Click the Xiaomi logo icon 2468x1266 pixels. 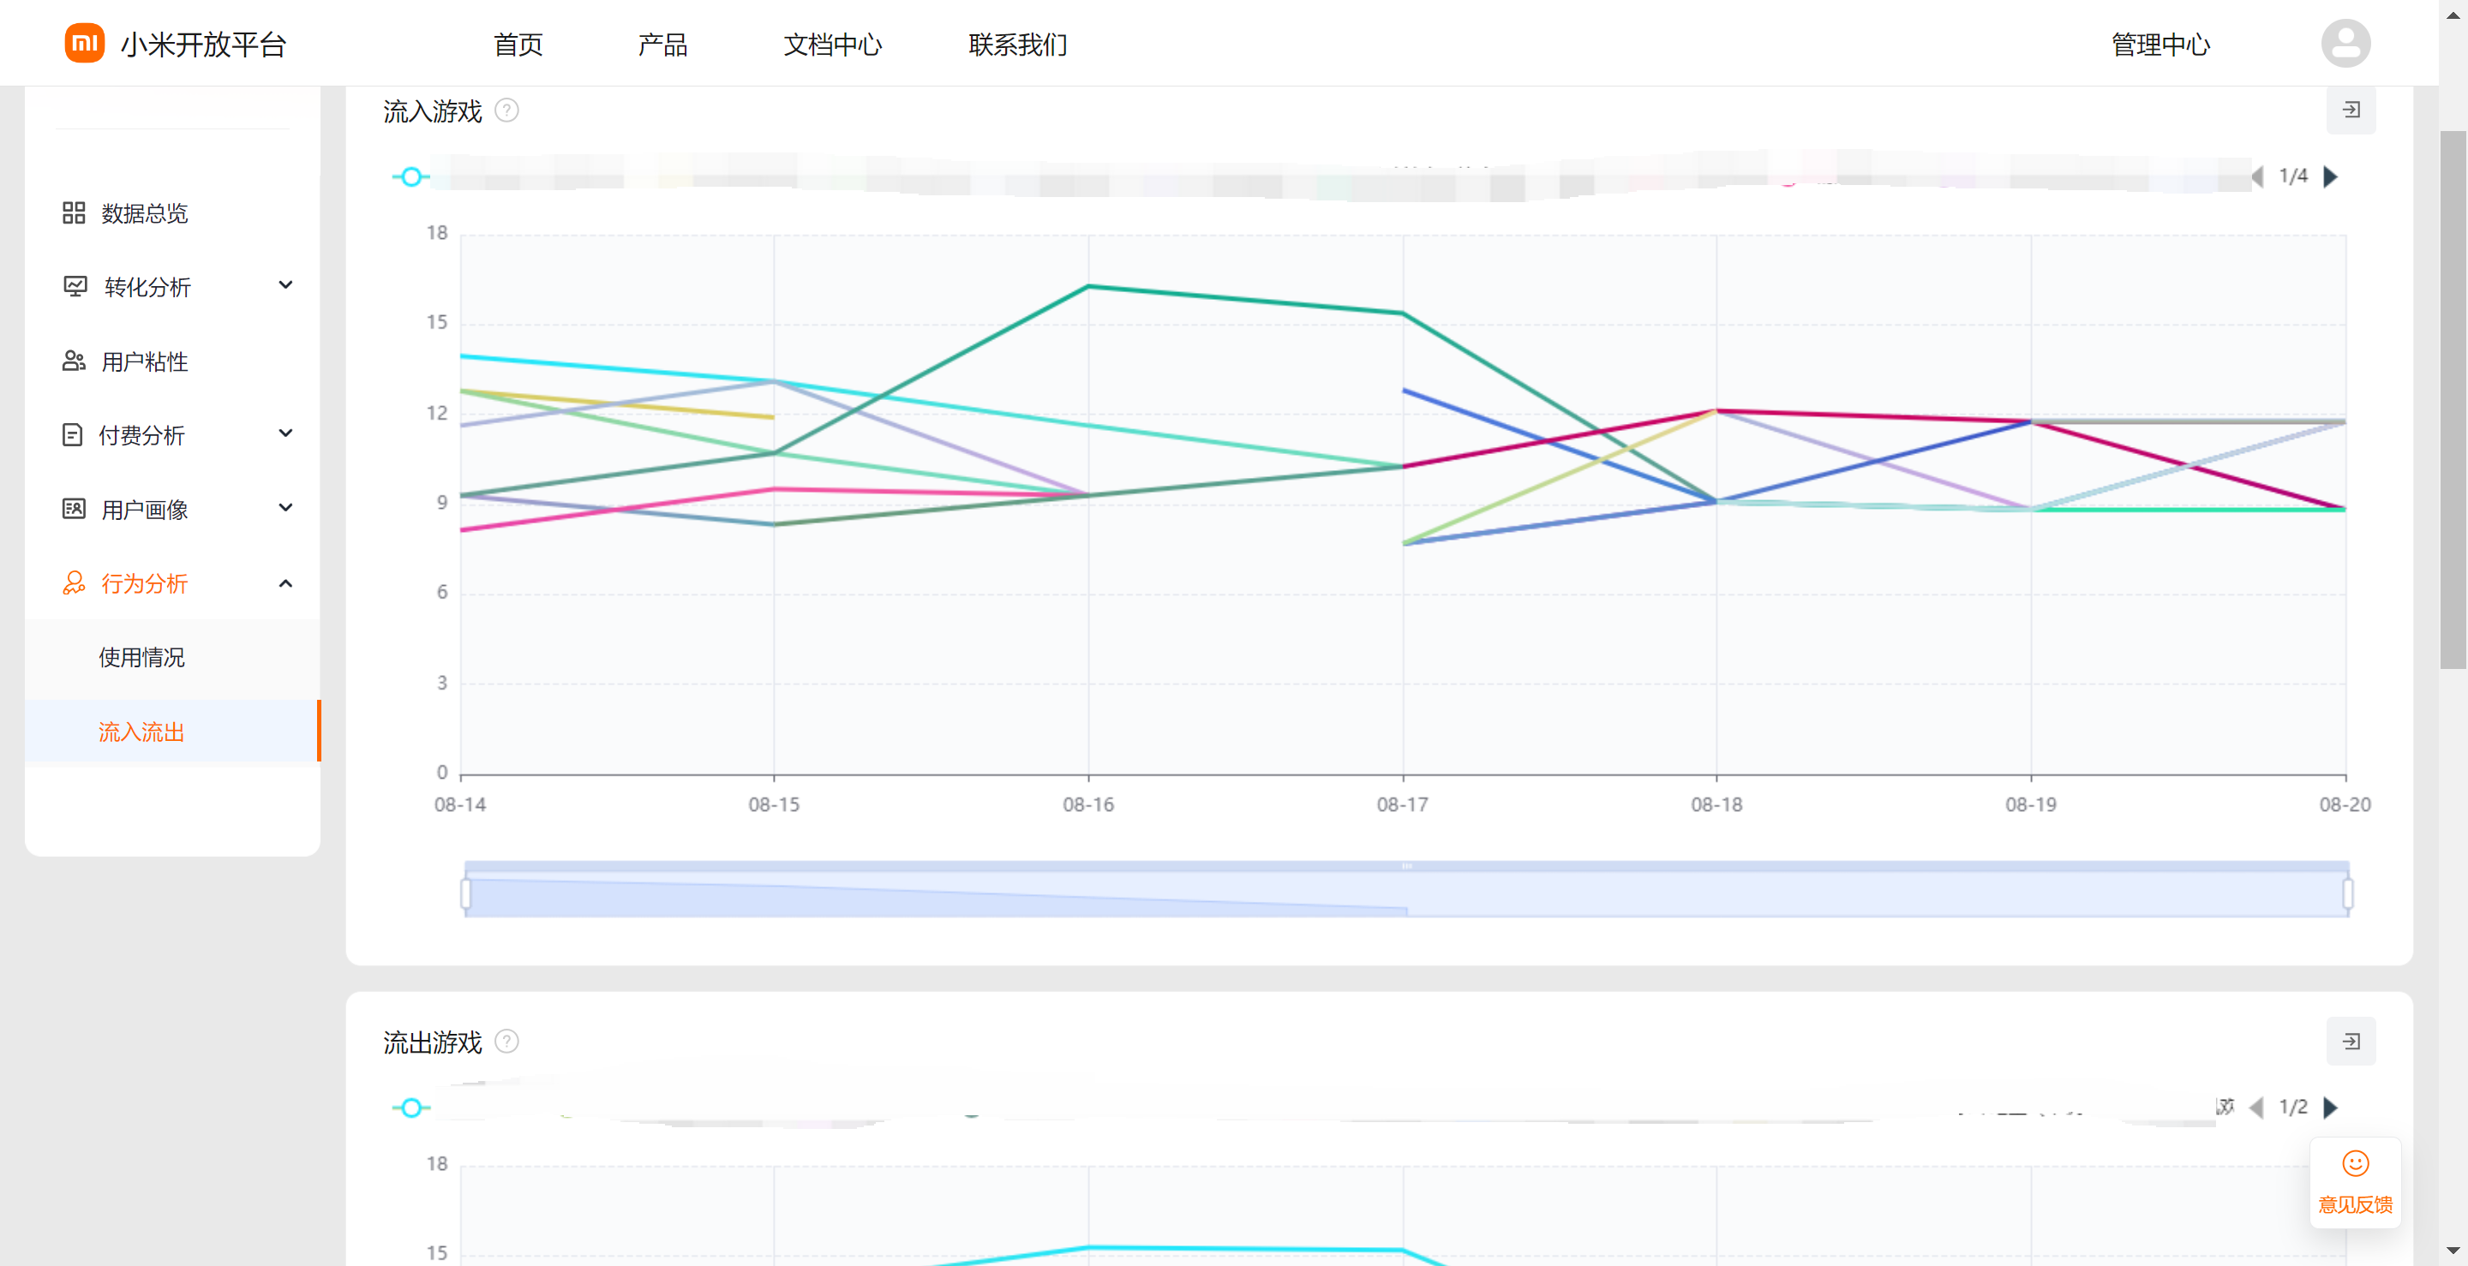pos(84,43)
